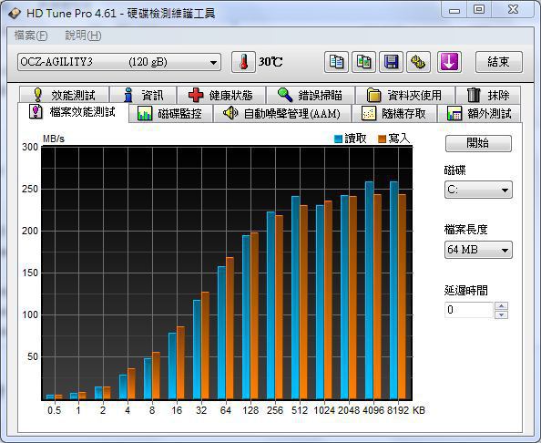Select the 隨機存取 tab
Screen dimensions: 541x443
click(394, 114)
